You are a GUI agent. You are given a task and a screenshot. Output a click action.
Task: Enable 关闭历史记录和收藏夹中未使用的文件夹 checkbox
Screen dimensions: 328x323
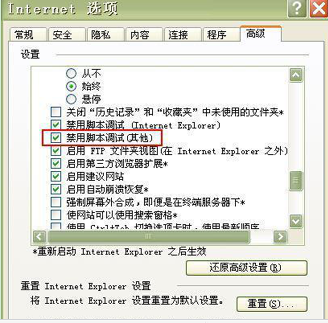(x=56, y=112)
